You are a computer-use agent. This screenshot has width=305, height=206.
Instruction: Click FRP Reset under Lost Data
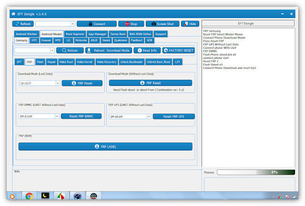82,83
